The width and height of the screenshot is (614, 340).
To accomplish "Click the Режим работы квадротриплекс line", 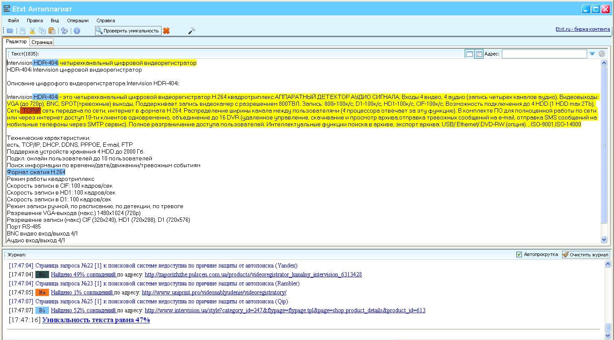I will point(50,179).
